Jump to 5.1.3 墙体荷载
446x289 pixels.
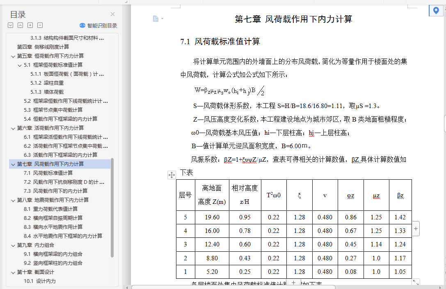[x=47, y=92]
